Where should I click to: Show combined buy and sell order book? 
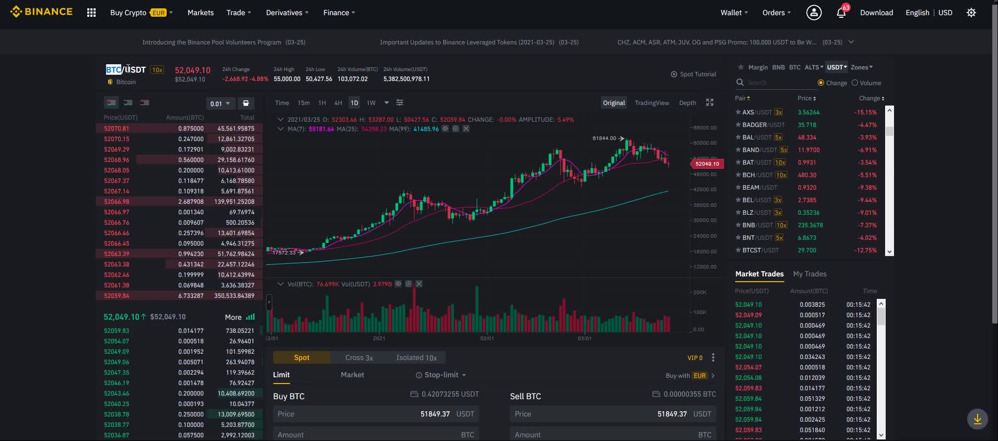pos(111,102)
